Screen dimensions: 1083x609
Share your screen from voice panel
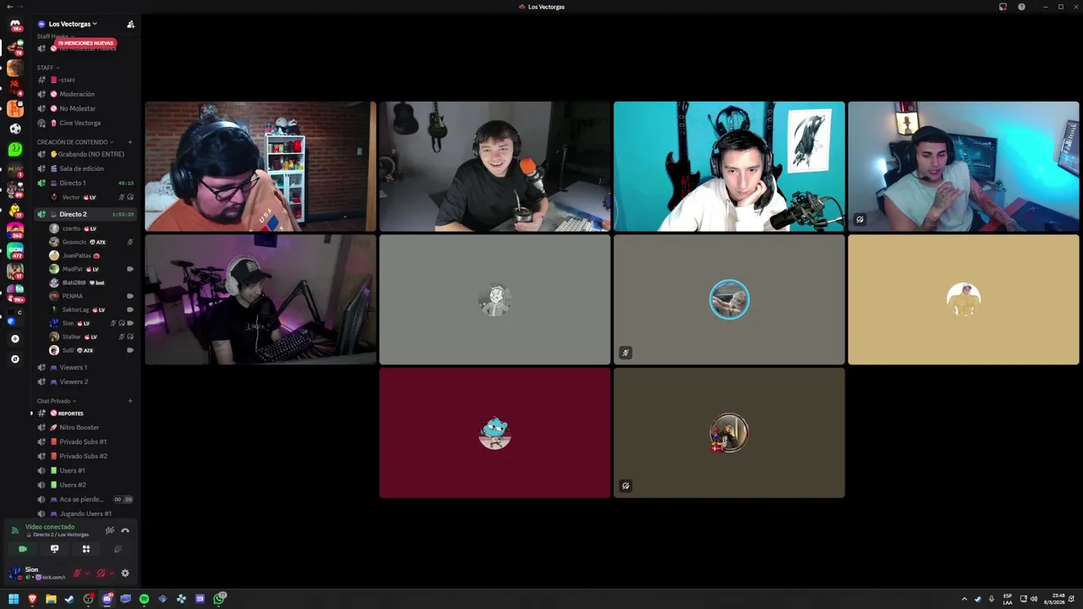tap(54, 549)
